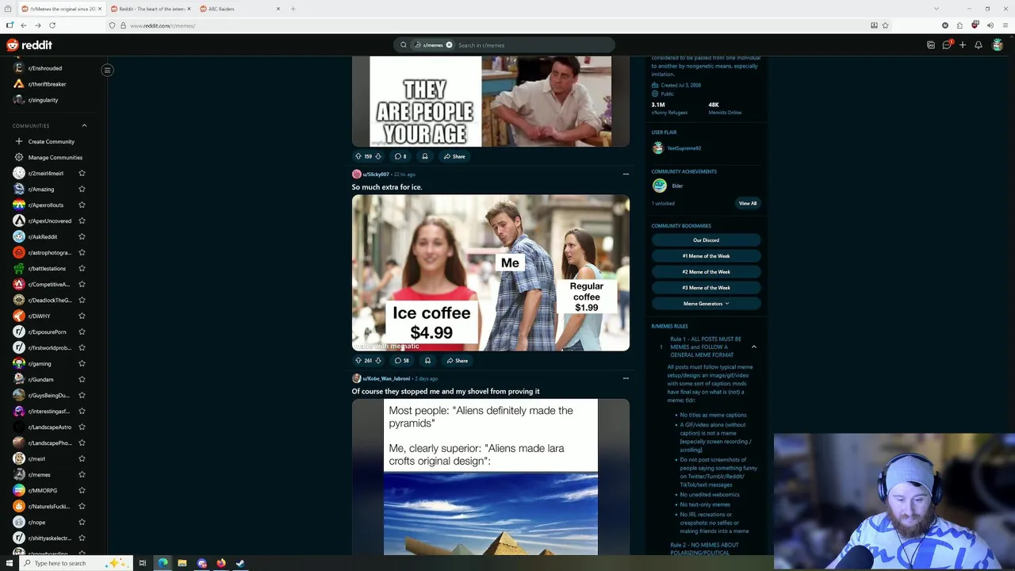Open '#2 Meme of the Week' bookmark

point(706,272)
